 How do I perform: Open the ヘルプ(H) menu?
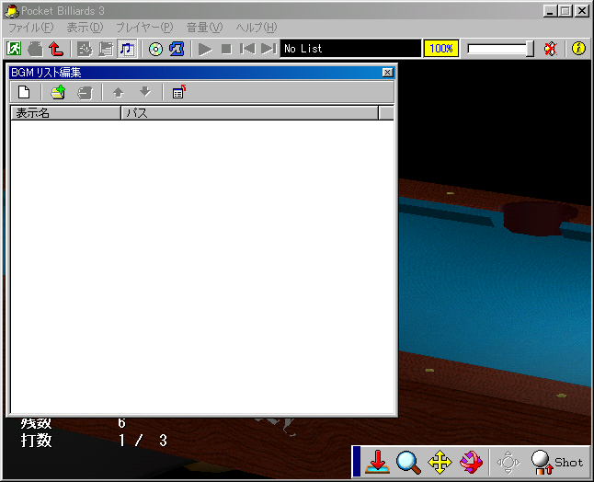(x=257, y=28)
